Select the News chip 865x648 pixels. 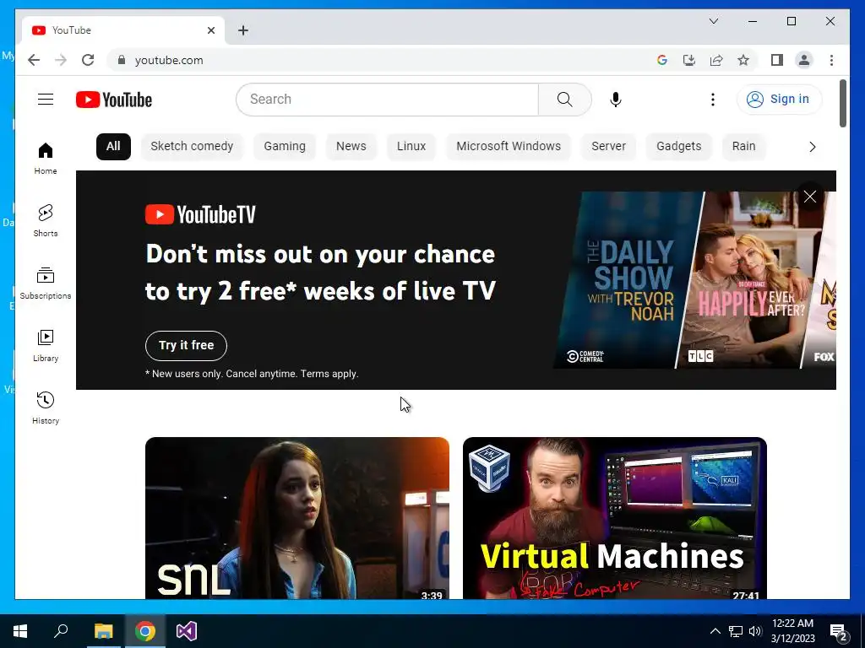[x=351, y=146]
